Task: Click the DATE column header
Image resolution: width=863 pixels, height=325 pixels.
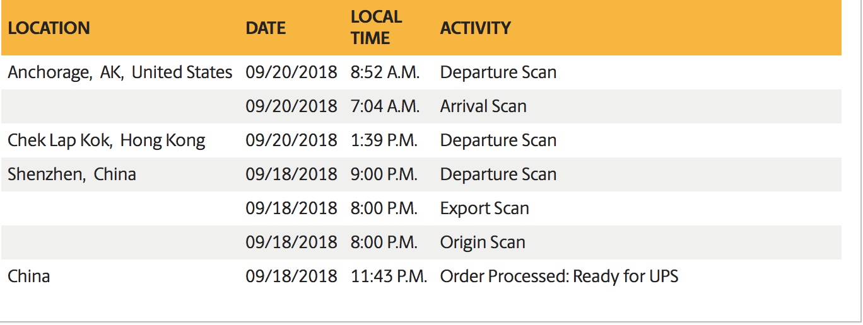Action: [x=265, y=28]
